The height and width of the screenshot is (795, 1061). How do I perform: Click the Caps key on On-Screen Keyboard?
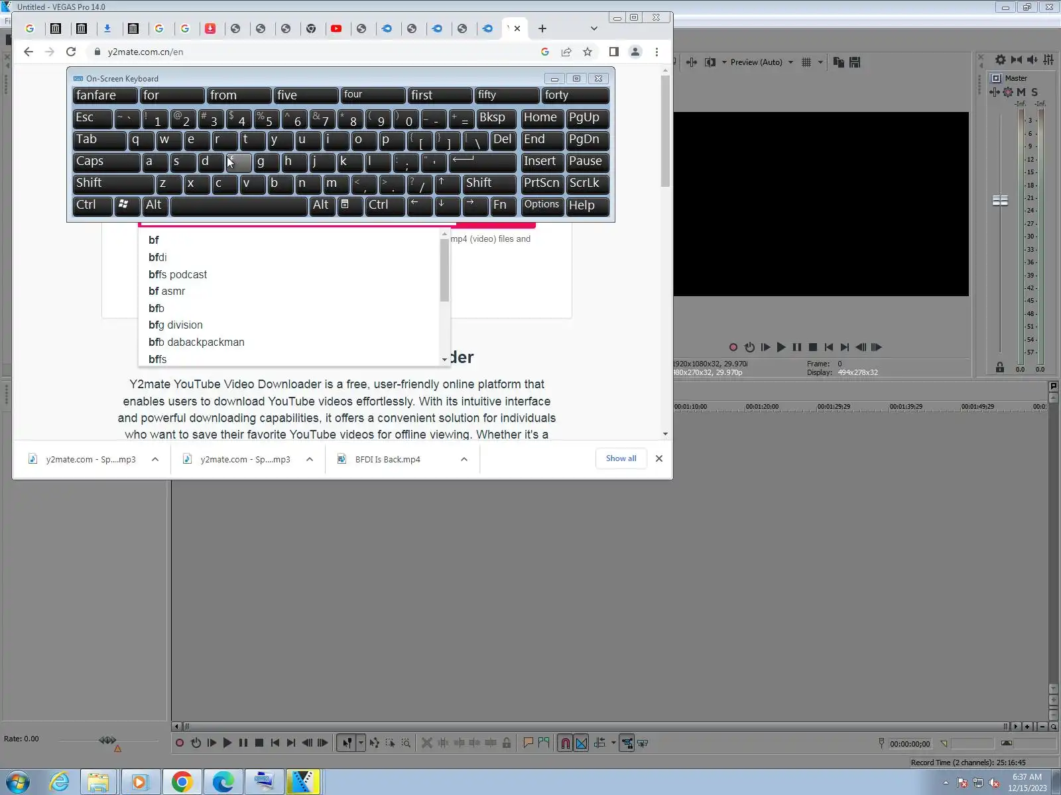pos(106,162)
